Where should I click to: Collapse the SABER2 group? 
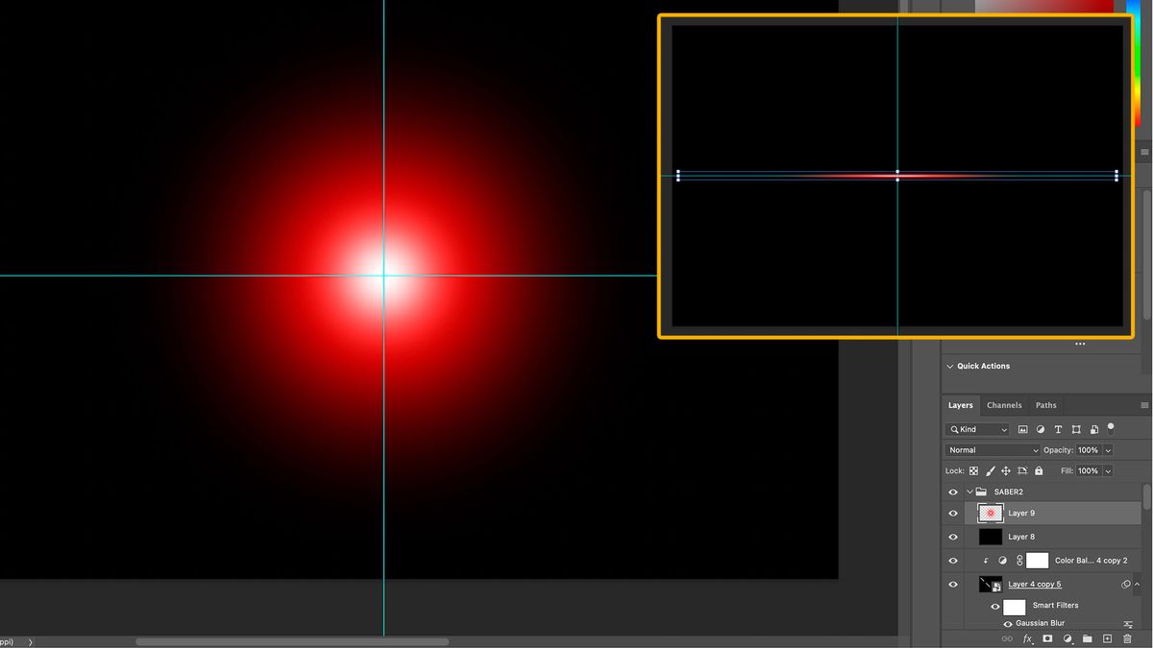968,491
